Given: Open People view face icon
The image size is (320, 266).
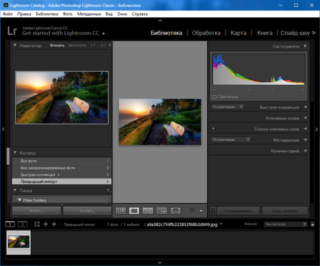Looking at the screenshot, I should tap(175, 211).
